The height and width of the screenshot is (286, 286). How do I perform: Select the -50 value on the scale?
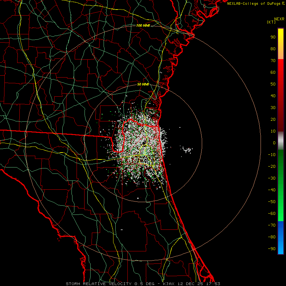pyautogui.click(x=272, y=202)
